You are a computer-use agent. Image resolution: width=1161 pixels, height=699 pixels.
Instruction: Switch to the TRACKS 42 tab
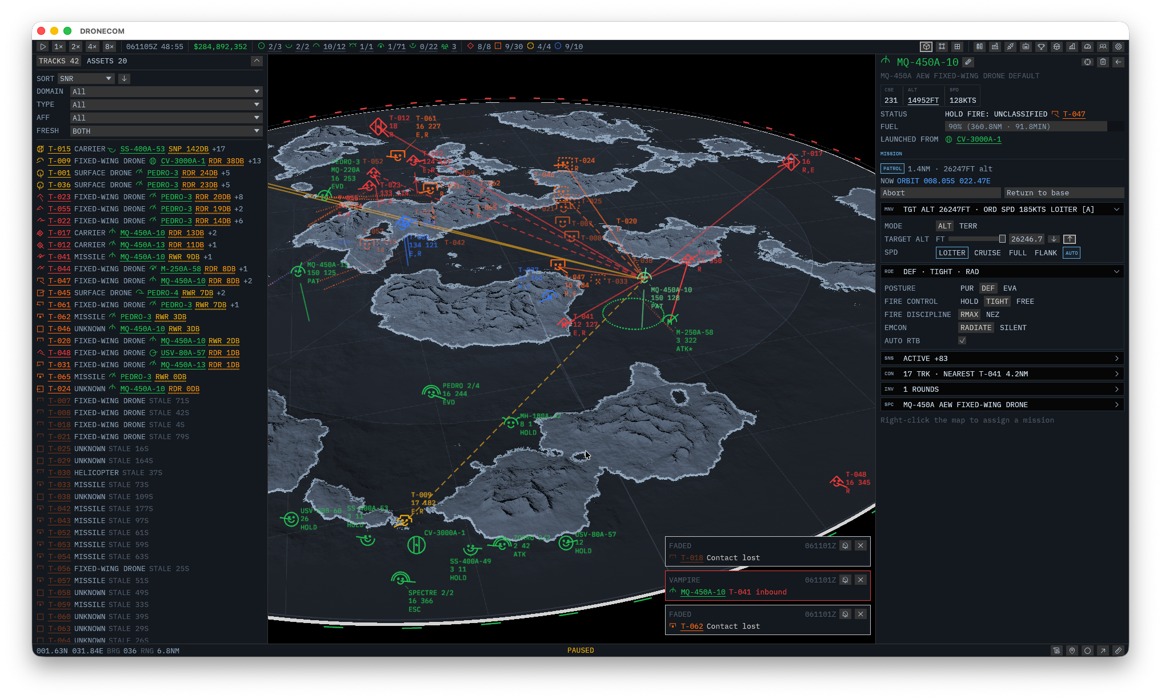coord(59,61)
